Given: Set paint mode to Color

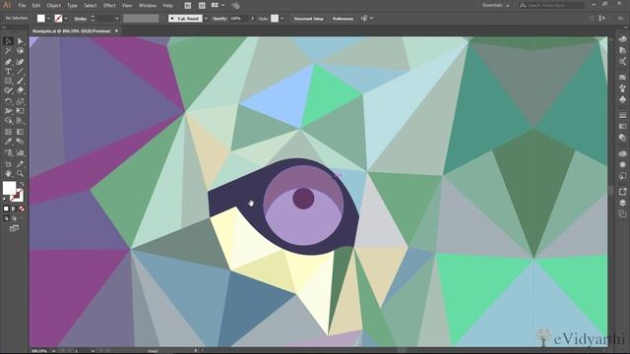Looking at the screenshot, I should (x=6, y=208).
